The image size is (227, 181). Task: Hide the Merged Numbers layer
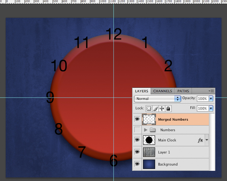(x=137, y=120)
